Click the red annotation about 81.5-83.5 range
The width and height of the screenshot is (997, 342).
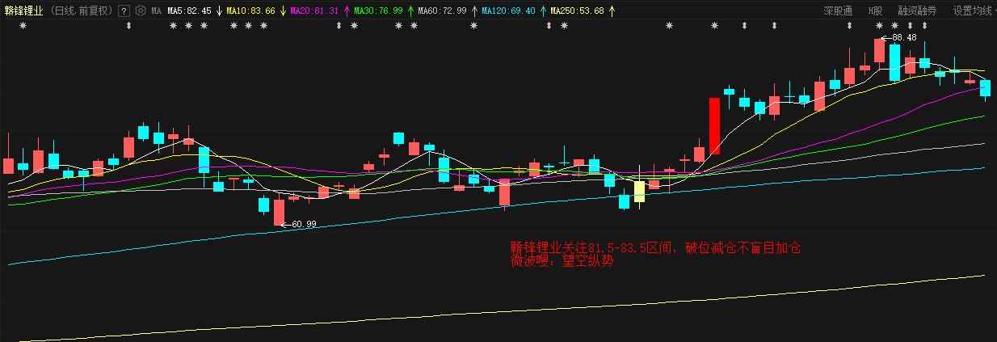[x=655, y=247]
